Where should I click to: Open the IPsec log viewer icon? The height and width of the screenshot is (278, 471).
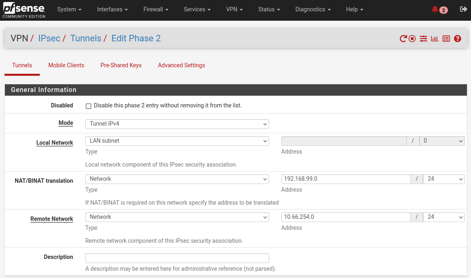pyautogui.click(x=446, y=38)
